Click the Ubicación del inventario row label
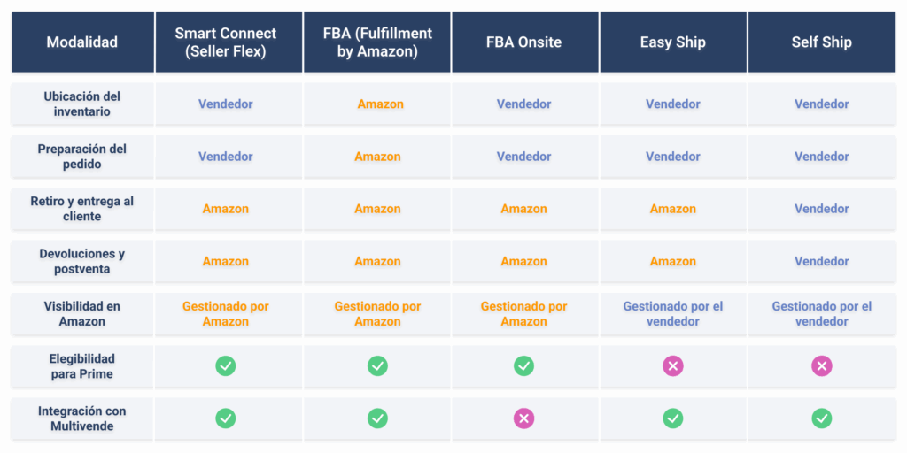The image size is (907, 453). click(82, 104)
